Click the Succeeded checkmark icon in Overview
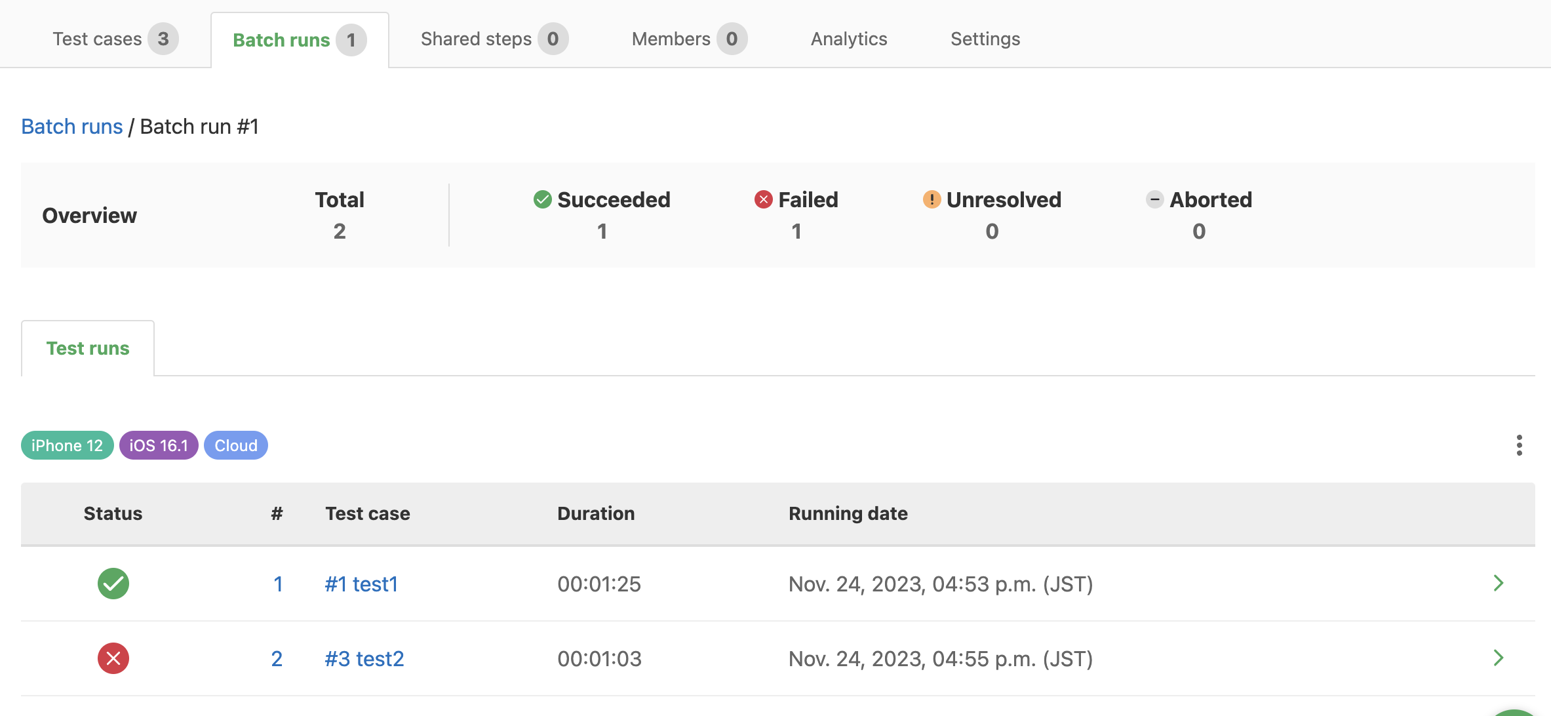Image resolution: width=1551 pixels, height=716 pixels. tap(543, 199)
